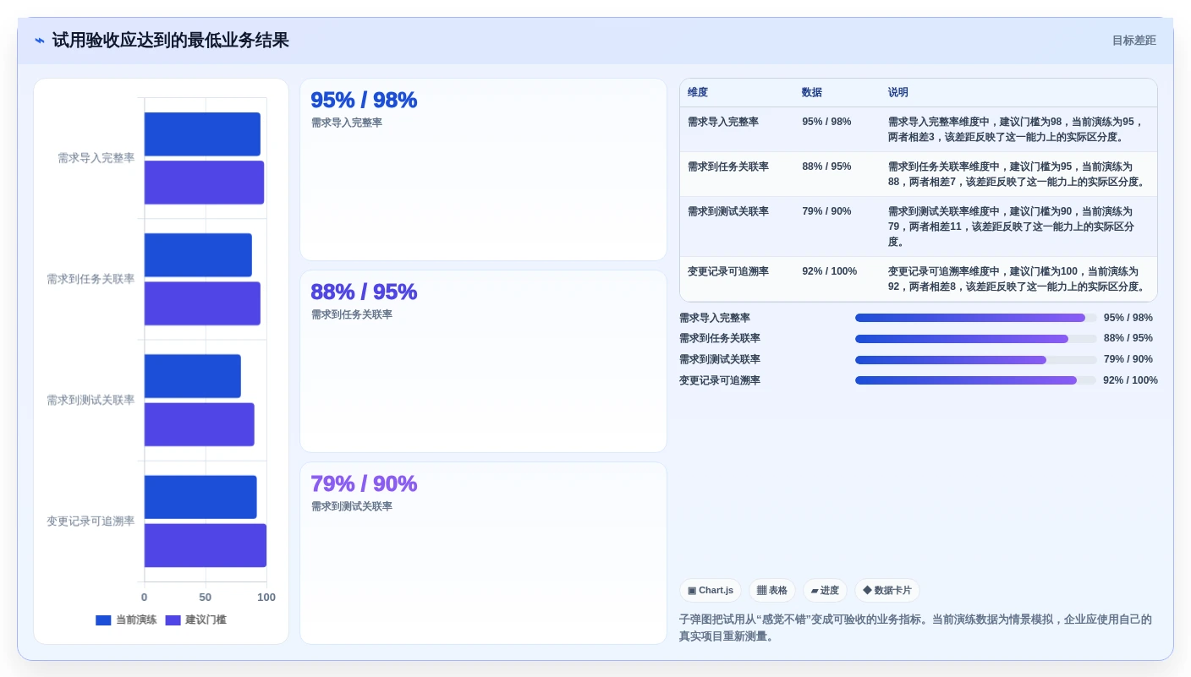Open the 88% / 95% data card
Image resolution: width=1191 pixels, height=677 pixels.
pos(483,362)
